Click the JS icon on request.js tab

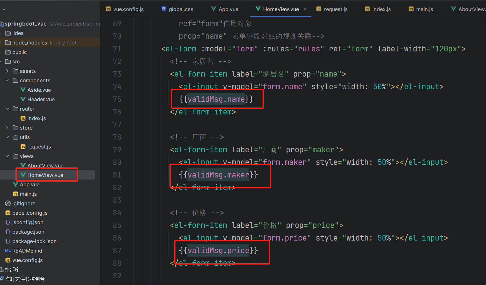(x=319, y=9)
